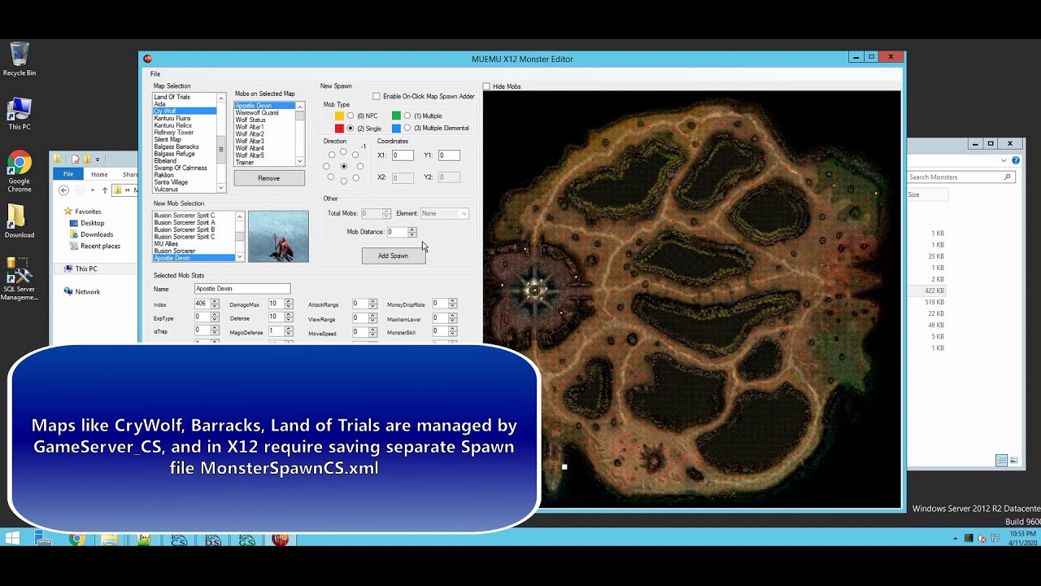Show hidden system tray icons
Viewport: 1041px width, 586px height.
point(956,538)
